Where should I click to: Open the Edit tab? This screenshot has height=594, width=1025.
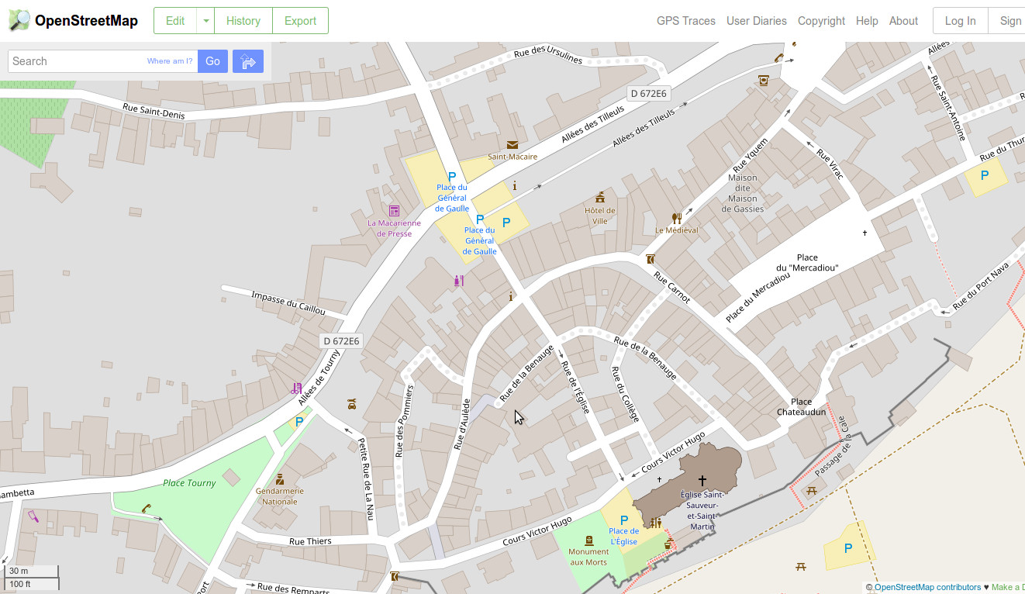click(175, 21)
